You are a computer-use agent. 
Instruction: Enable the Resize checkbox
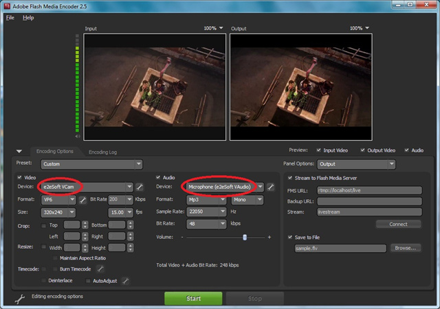pos(43,247)
